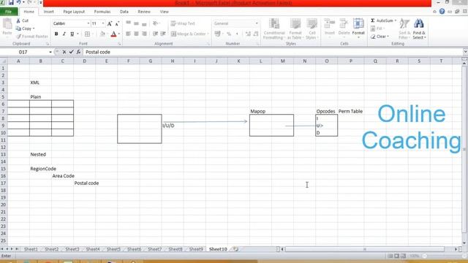
Task: Switch to the Insert tab
Action: [49, 12]
